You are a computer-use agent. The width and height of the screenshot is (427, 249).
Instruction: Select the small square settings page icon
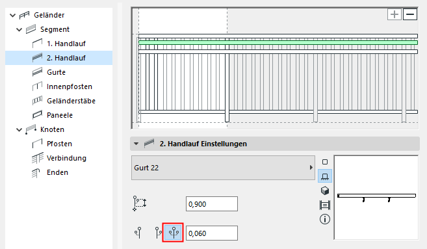click(x=325, y=162)
